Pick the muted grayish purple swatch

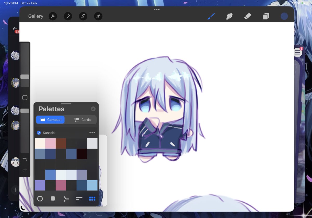pyautogui.click(x=82, y=175)
